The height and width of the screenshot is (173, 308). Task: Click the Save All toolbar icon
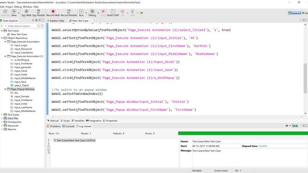click(5, 12)
